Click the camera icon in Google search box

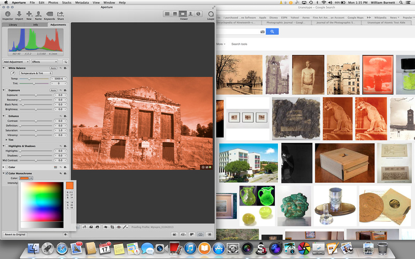[x=262, y=32]
